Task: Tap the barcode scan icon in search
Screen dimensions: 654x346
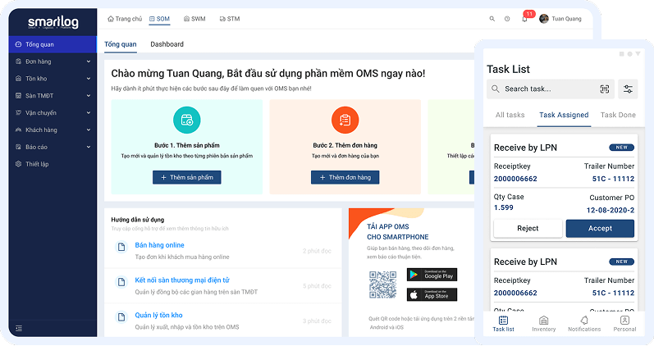Action: pyautogui.click(x=605, y=89)
